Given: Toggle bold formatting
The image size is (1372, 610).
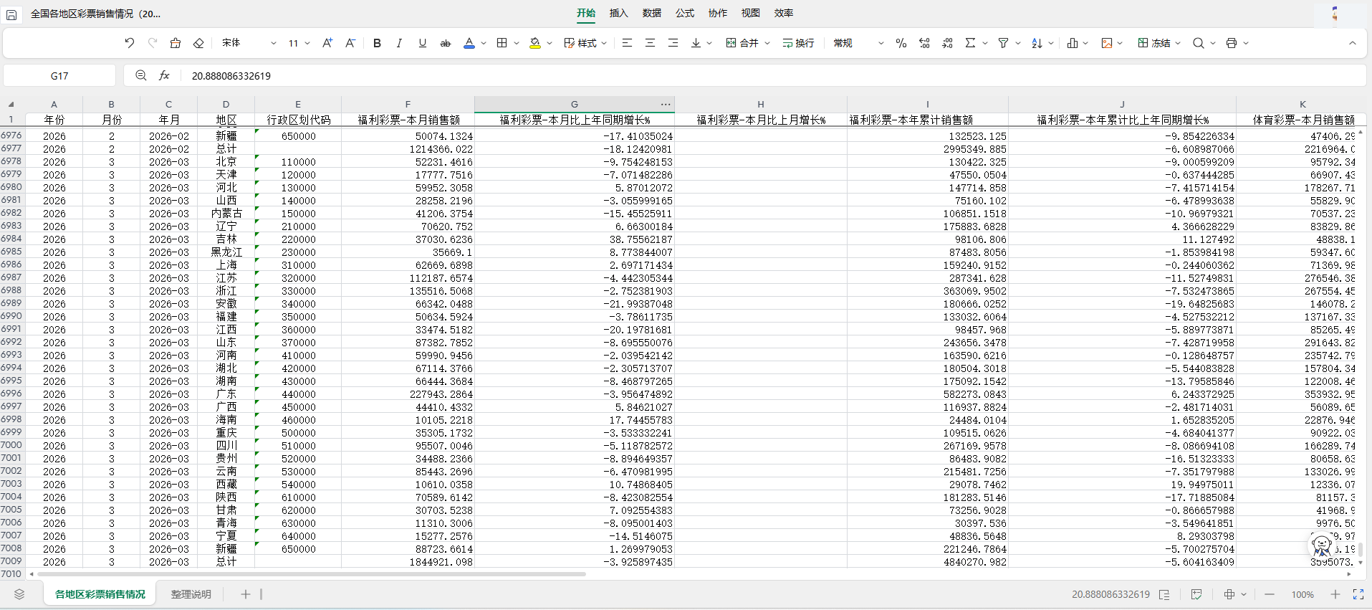Looking at the screenshot, I should click(x=377, y=43).
